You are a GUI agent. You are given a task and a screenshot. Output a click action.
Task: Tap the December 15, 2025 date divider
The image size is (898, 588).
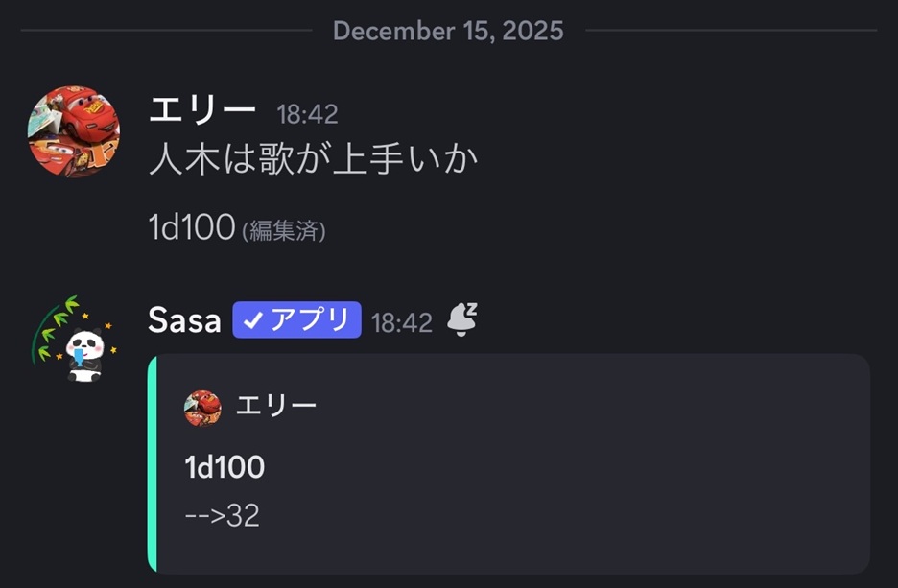pyautogui.click(x=448, y=31)
